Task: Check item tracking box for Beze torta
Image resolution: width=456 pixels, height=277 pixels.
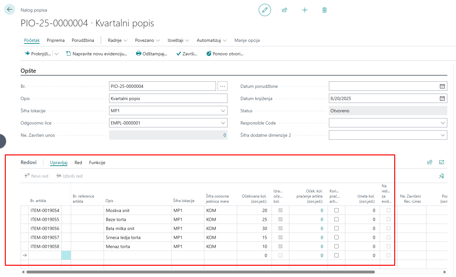Action: tap(336, 219)
